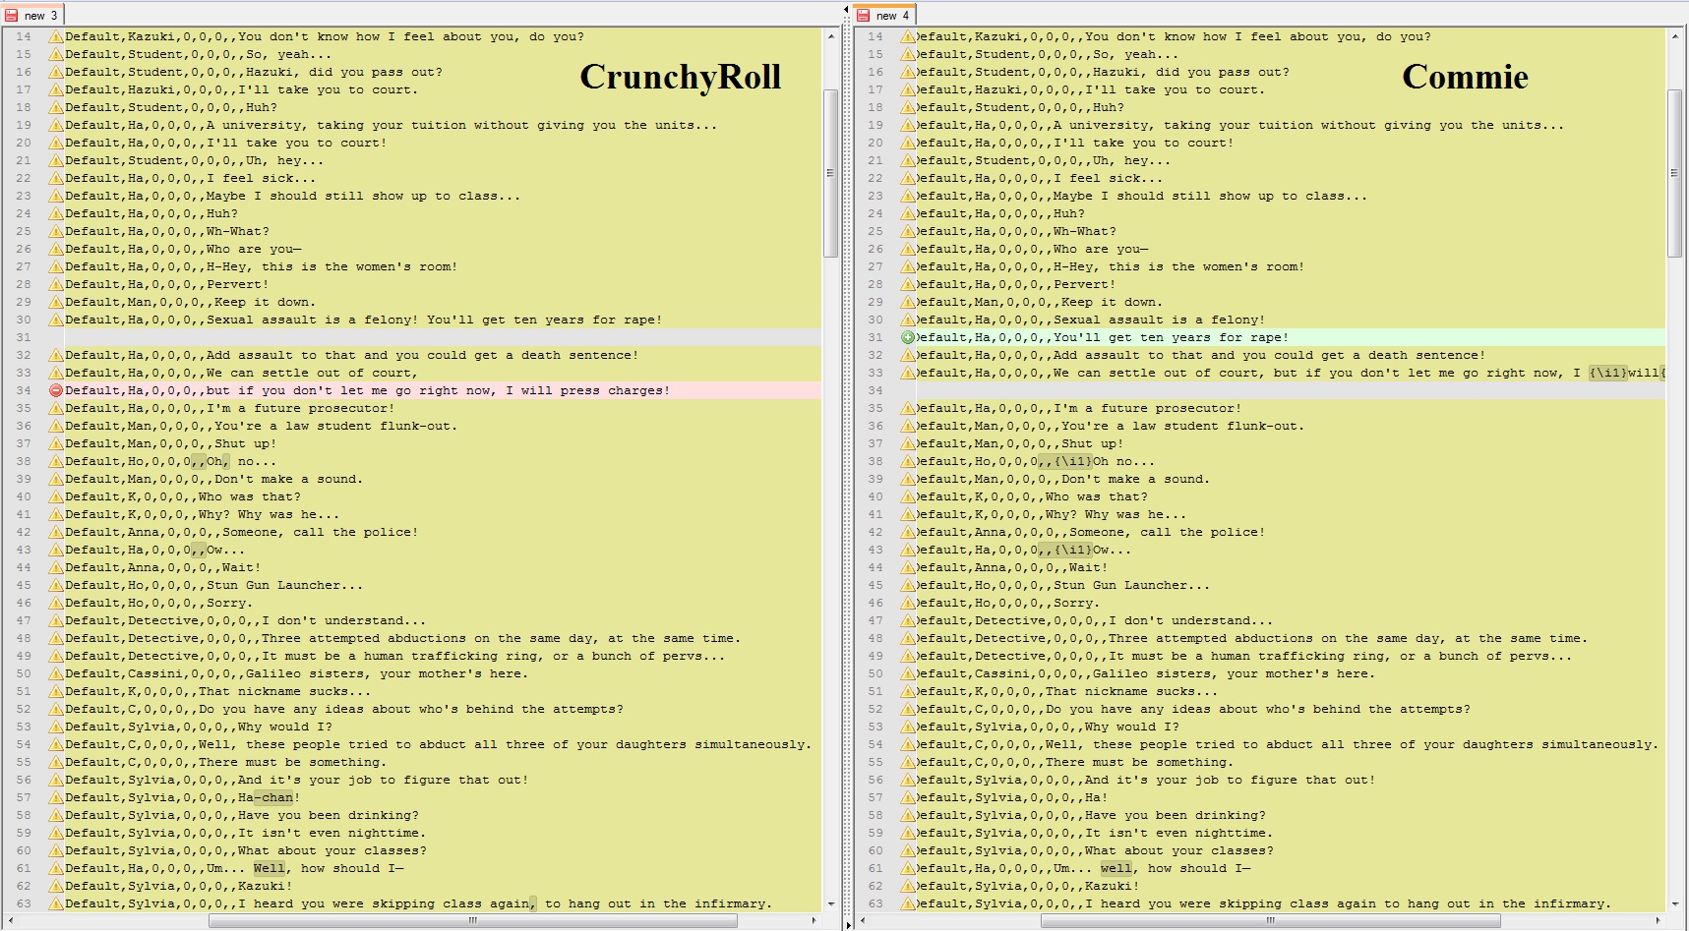Click the warning icon beside 'Kazuki!' in right pane
The width and height of the screenshot is (1689, 931).
coord(908,886)
